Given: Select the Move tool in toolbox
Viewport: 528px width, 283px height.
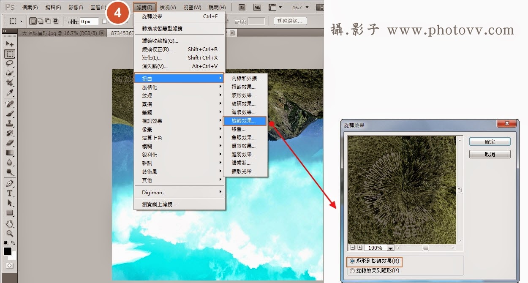Looking at the screenshot, I should [x=10, y=44].
